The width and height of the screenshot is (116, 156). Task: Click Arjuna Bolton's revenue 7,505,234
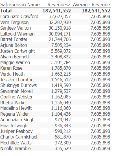click(x=61, y=45)
